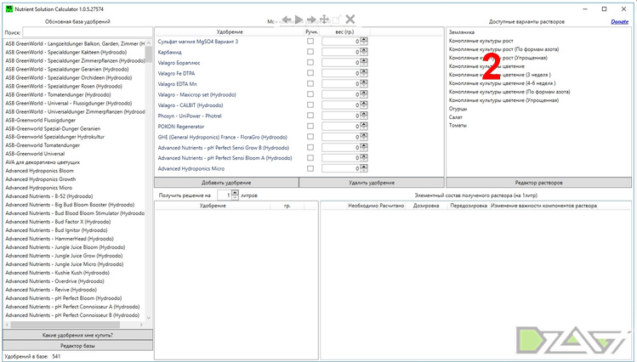Click the liters quantity input field

point(225,195)
